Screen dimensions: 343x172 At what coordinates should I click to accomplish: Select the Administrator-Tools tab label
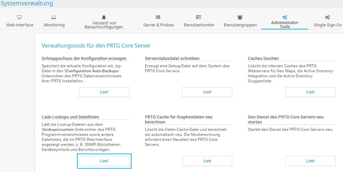[285, 25]
